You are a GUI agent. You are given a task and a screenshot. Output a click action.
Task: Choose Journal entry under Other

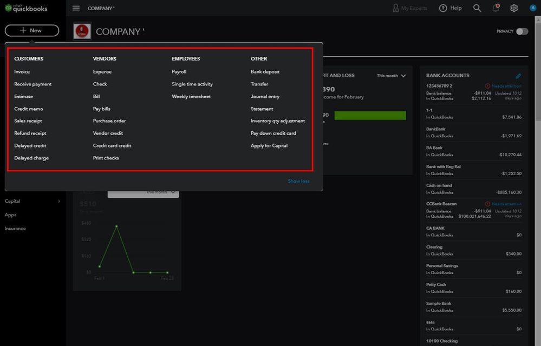(x=265, y=97)
